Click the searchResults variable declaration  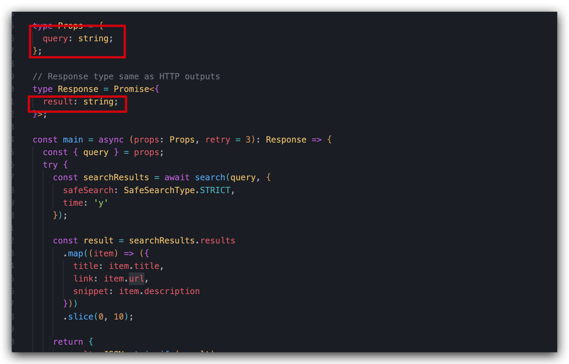click(116, 177)
